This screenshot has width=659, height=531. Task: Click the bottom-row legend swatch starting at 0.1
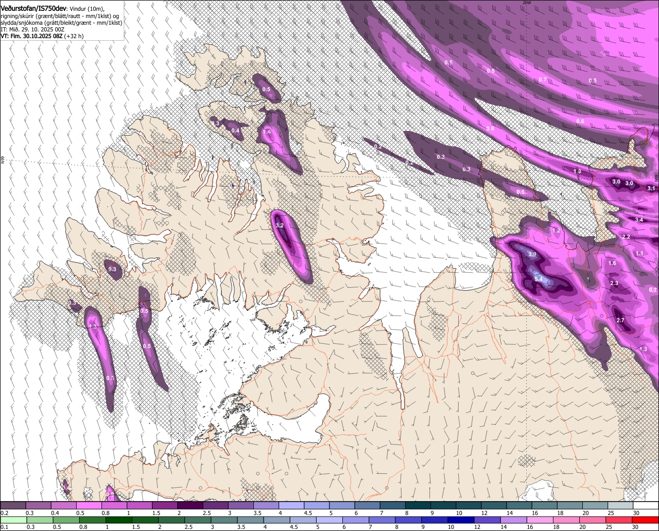point(13,520)
